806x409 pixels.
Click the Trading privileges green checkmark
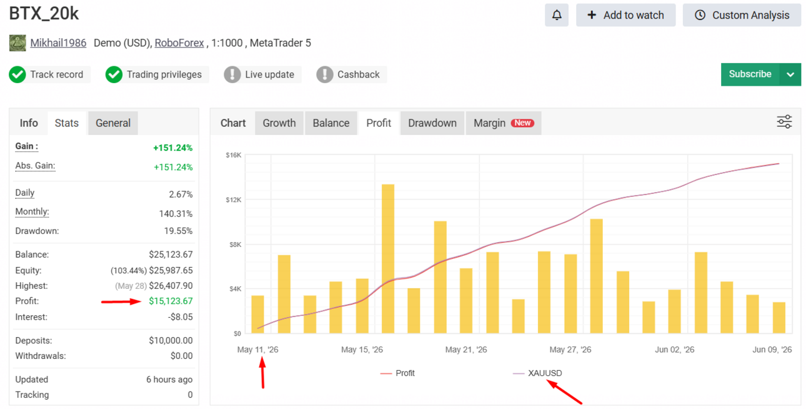pyautogui.click(x=114, y=74)
